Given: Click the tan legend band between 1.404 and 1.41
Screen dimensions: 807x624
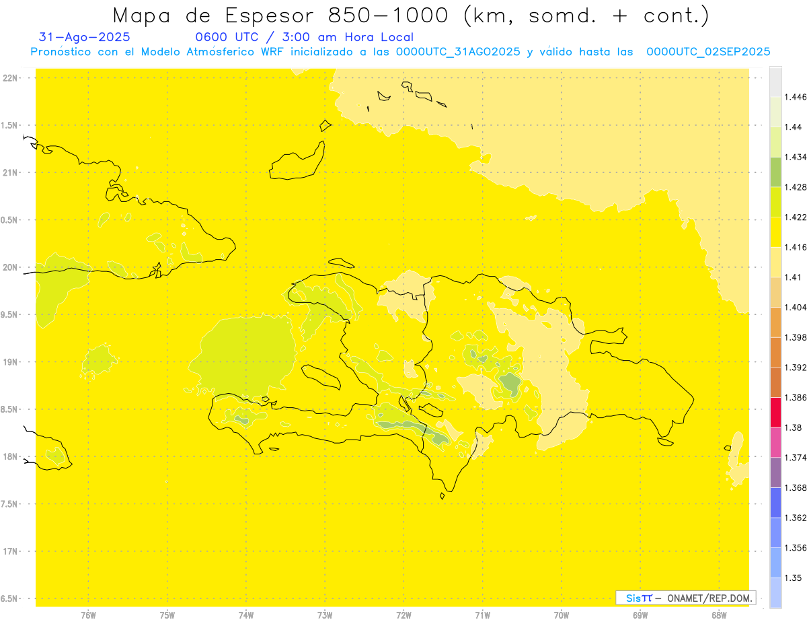Looking at the screenshot, I should click(775, 292).
